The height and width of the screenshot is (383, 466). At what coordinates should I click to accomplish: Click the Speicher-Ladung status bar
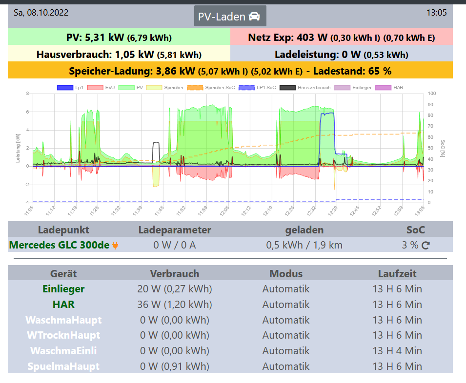230,71
